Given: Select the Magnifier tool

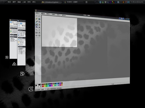Looking at the screenshot, I should 39,22.
